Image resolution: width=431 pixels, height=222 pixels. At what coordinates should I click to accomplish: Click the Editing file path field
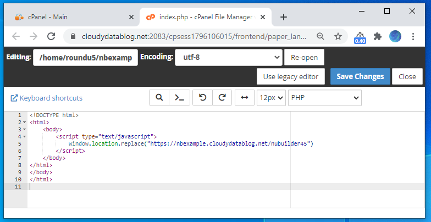click(86, 57)
